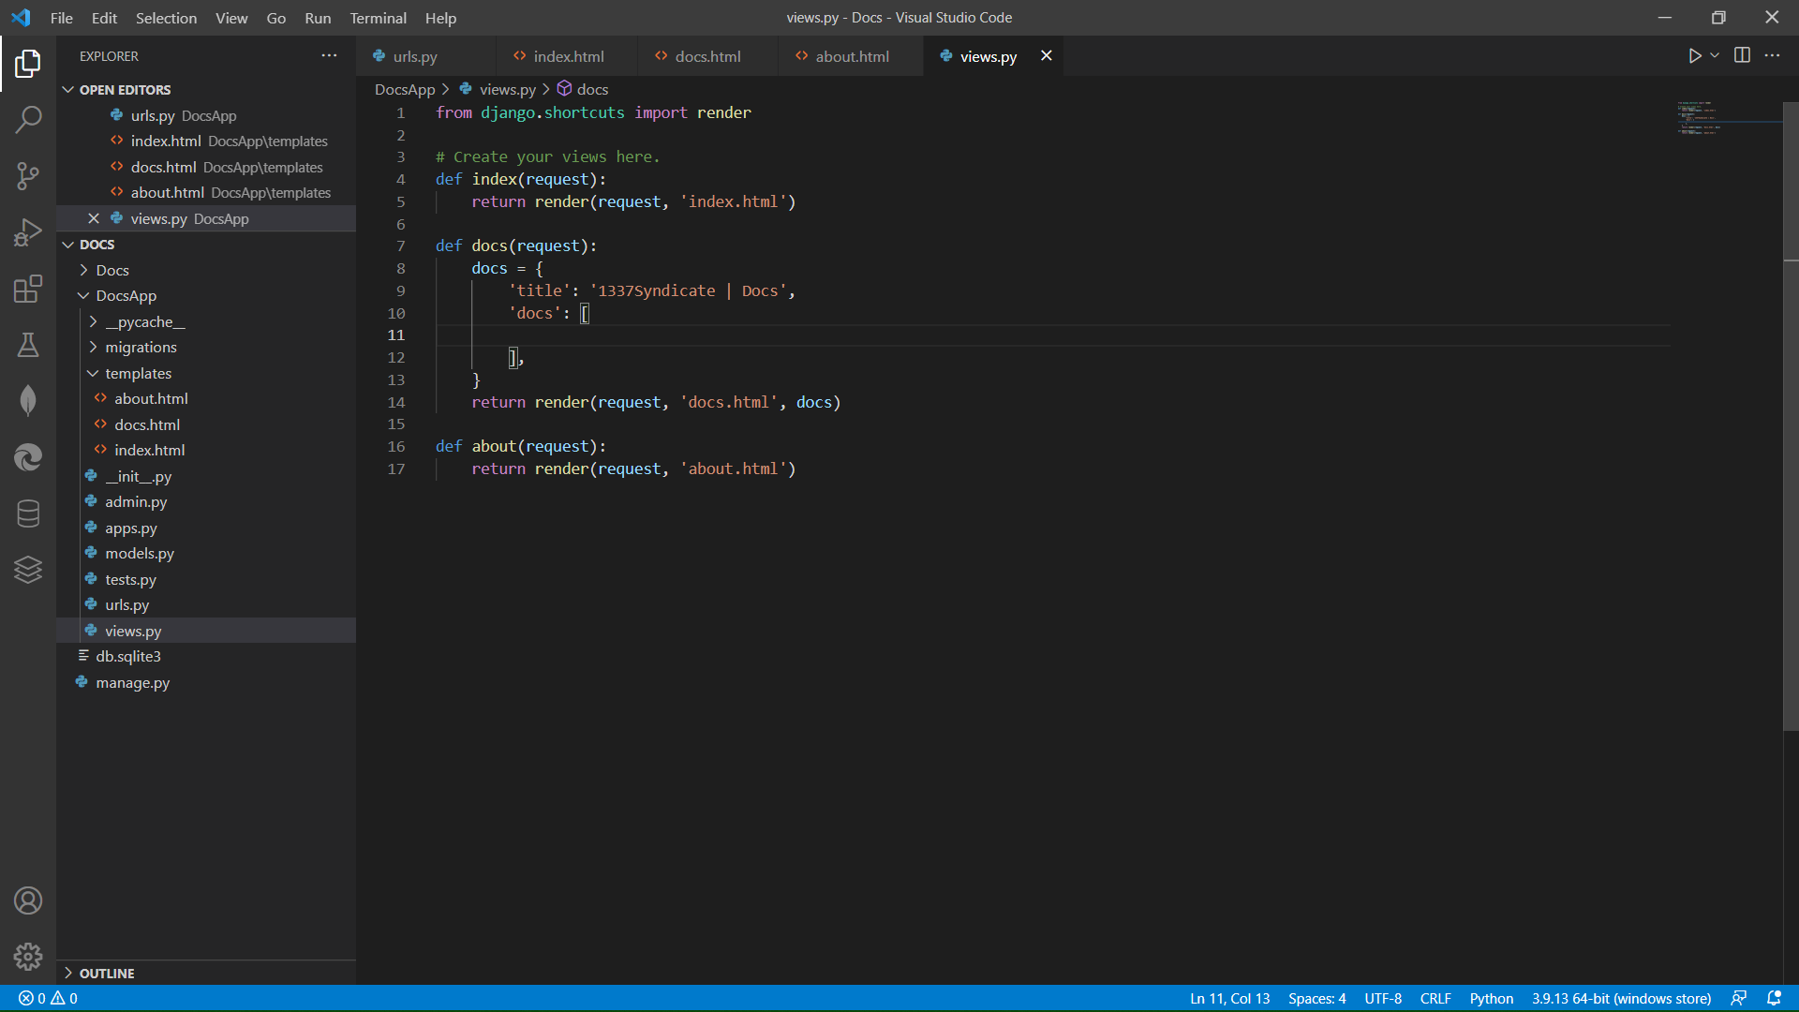Toggle the notifications bell in status bar

(x=1774, y=998)
